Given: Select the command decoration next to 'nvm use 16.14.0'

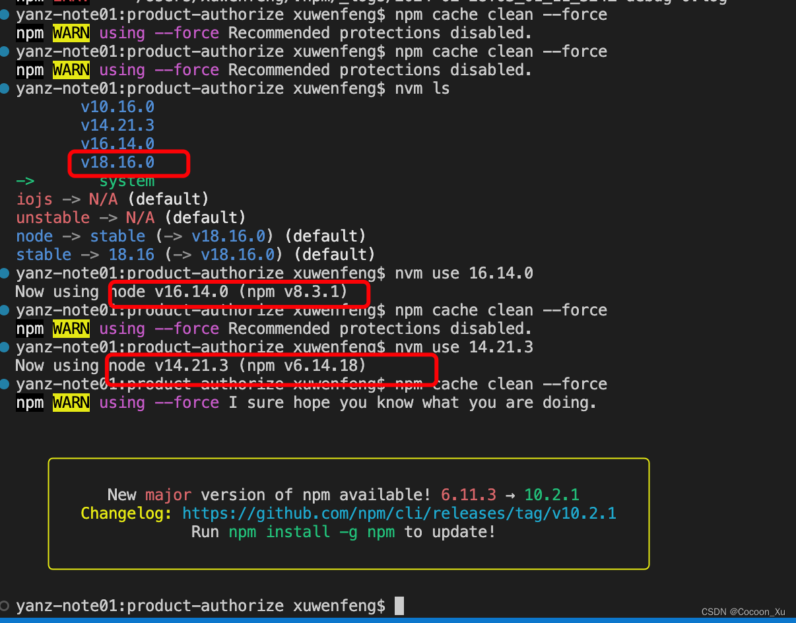Looking at the screenshot, I should click(5, 273).
